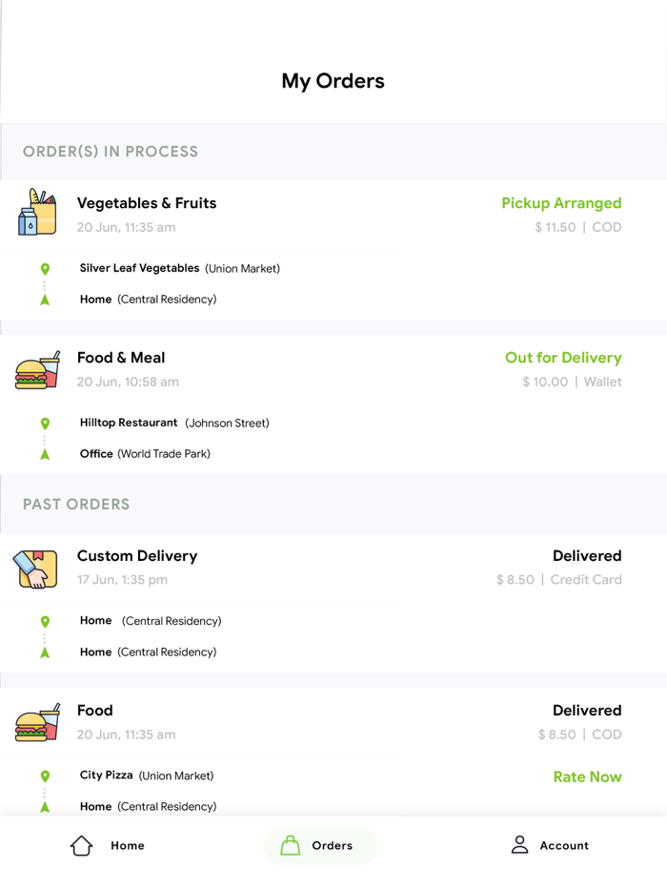The image size is (667, 891).
Task: Open the Out for Delivery order
Action: [x=563, y=358]
